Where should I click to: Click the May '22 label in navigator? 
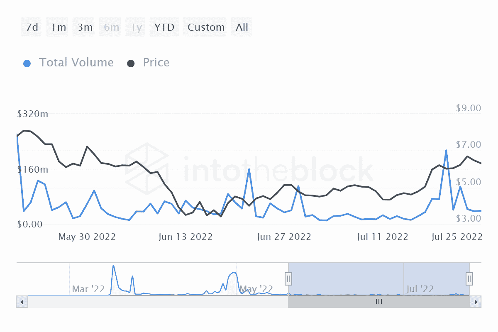click(x=257, y=289)
